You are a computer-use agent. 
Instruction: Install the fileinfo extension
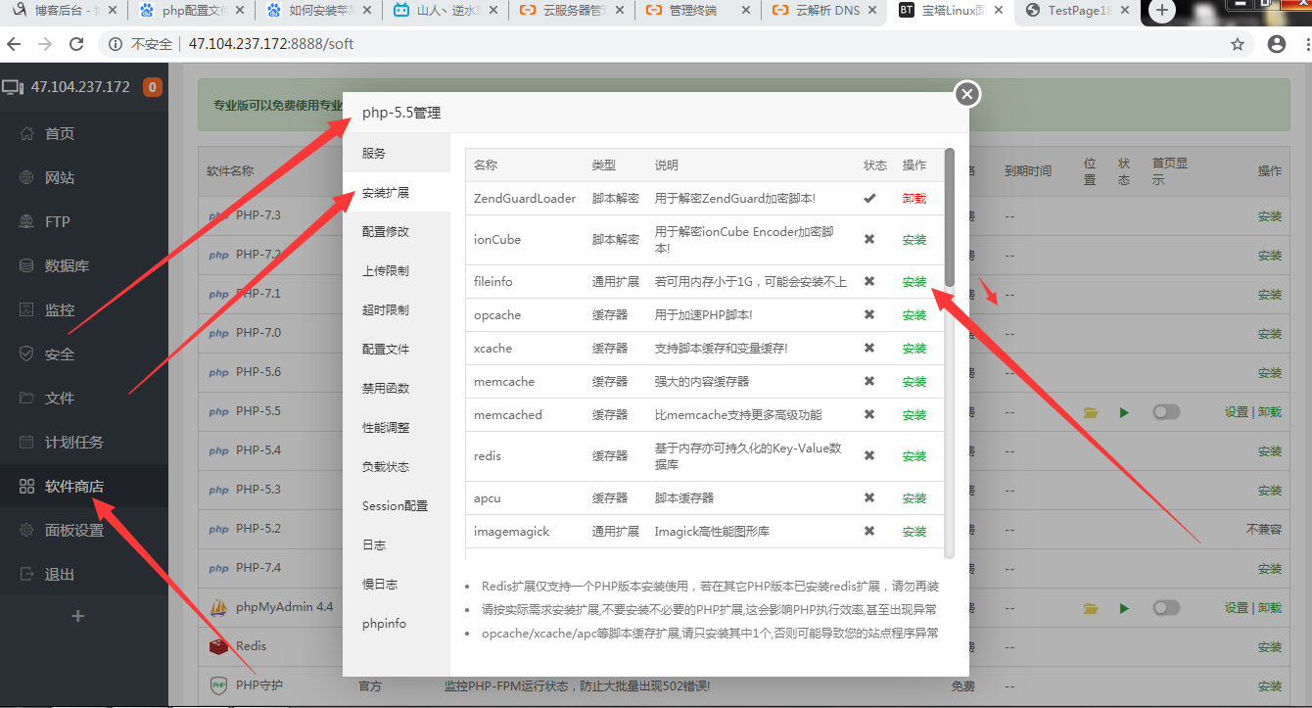point(914,281)
